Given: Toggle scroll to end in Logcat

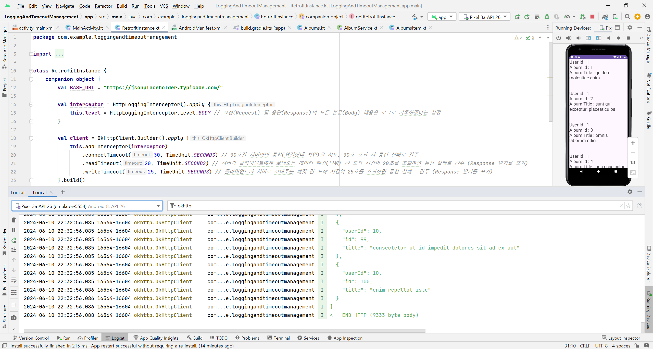Looking at the screenshot, I should [x=14, y=250].
